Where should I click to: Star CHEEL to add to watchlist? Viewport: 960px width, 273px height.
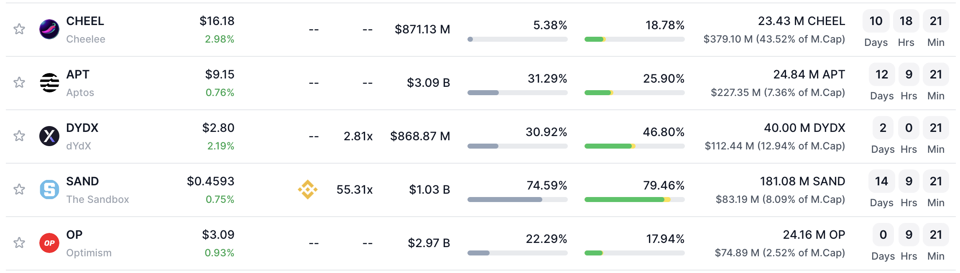click(19, 29)
